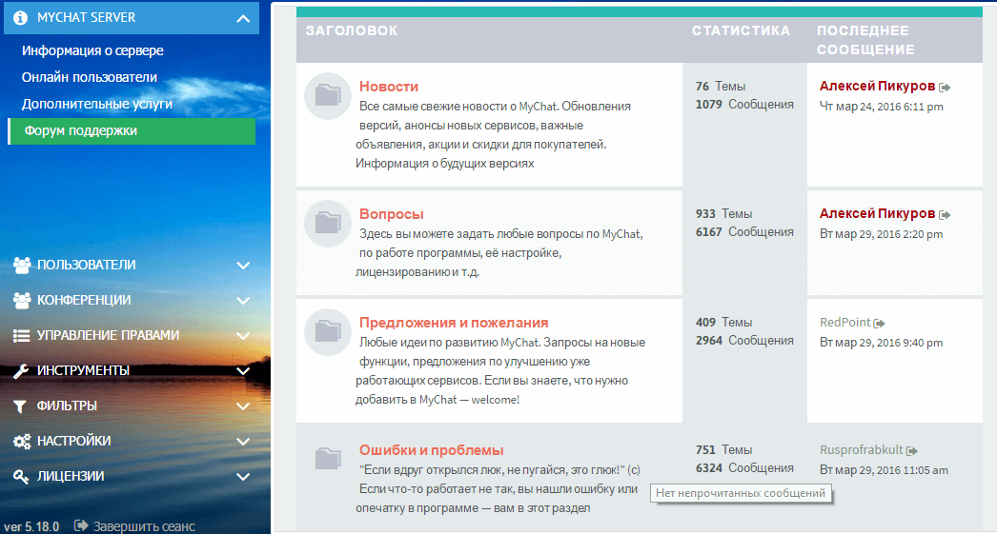Expand the ЛИЦЕНЗИИ section chevron
This screenshot has width=997, height=534.
pyautogui.click(x=243, y=477)
